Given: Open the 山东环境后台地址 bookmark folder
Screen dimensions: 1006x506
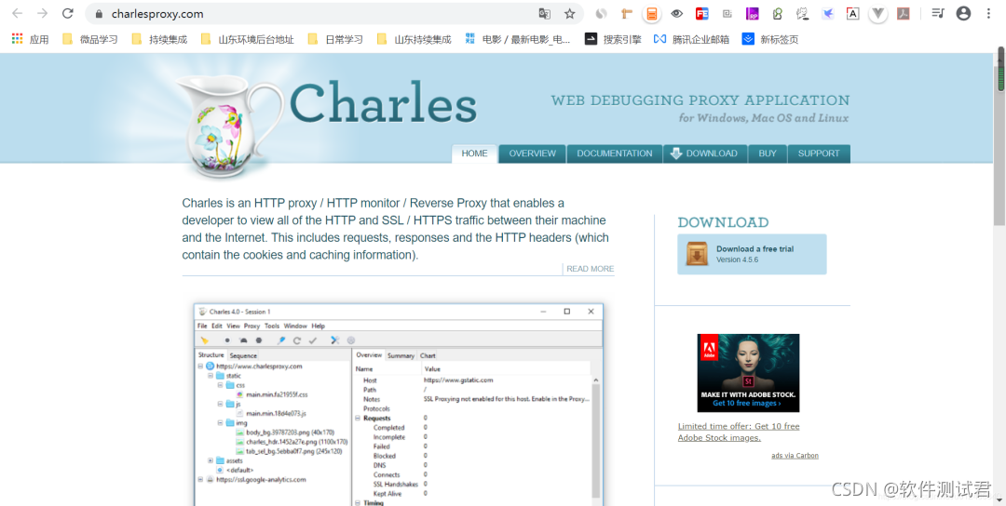Looking at the screenshot, I should pos(247,39).
